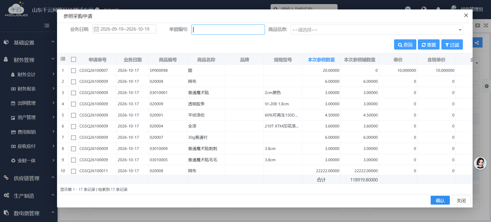Tick the checkbox for row 7 30g普通衬
The width and height of the screenshot is (491, 222).
click(x=74, y=137)
